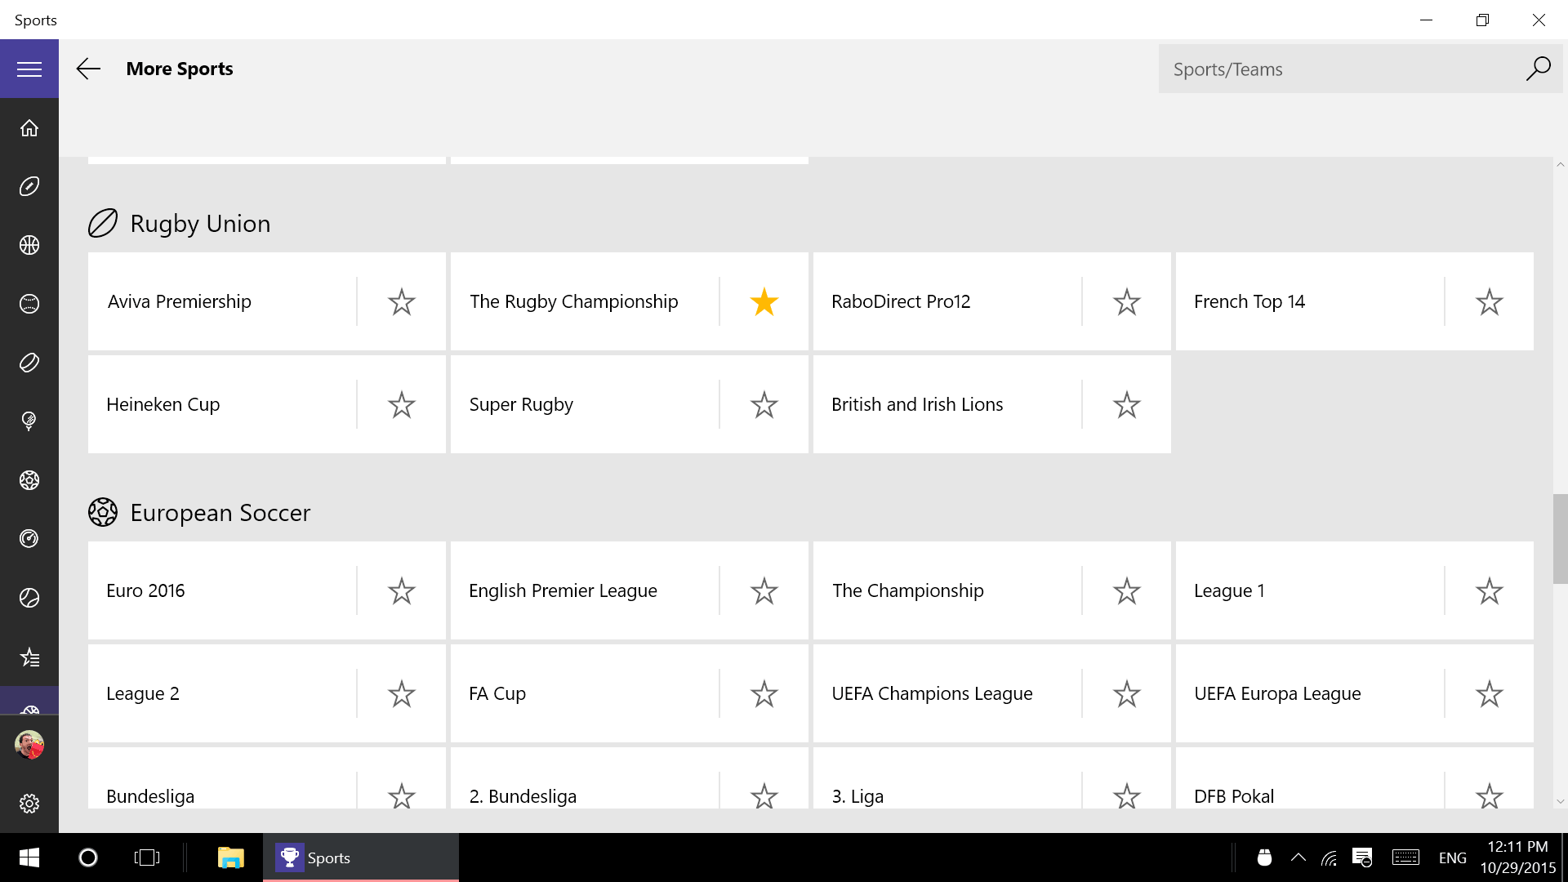Go back with the back arrow
Image resolution: width=1568 pixels, height=882 pixels.
pos(88,69)
